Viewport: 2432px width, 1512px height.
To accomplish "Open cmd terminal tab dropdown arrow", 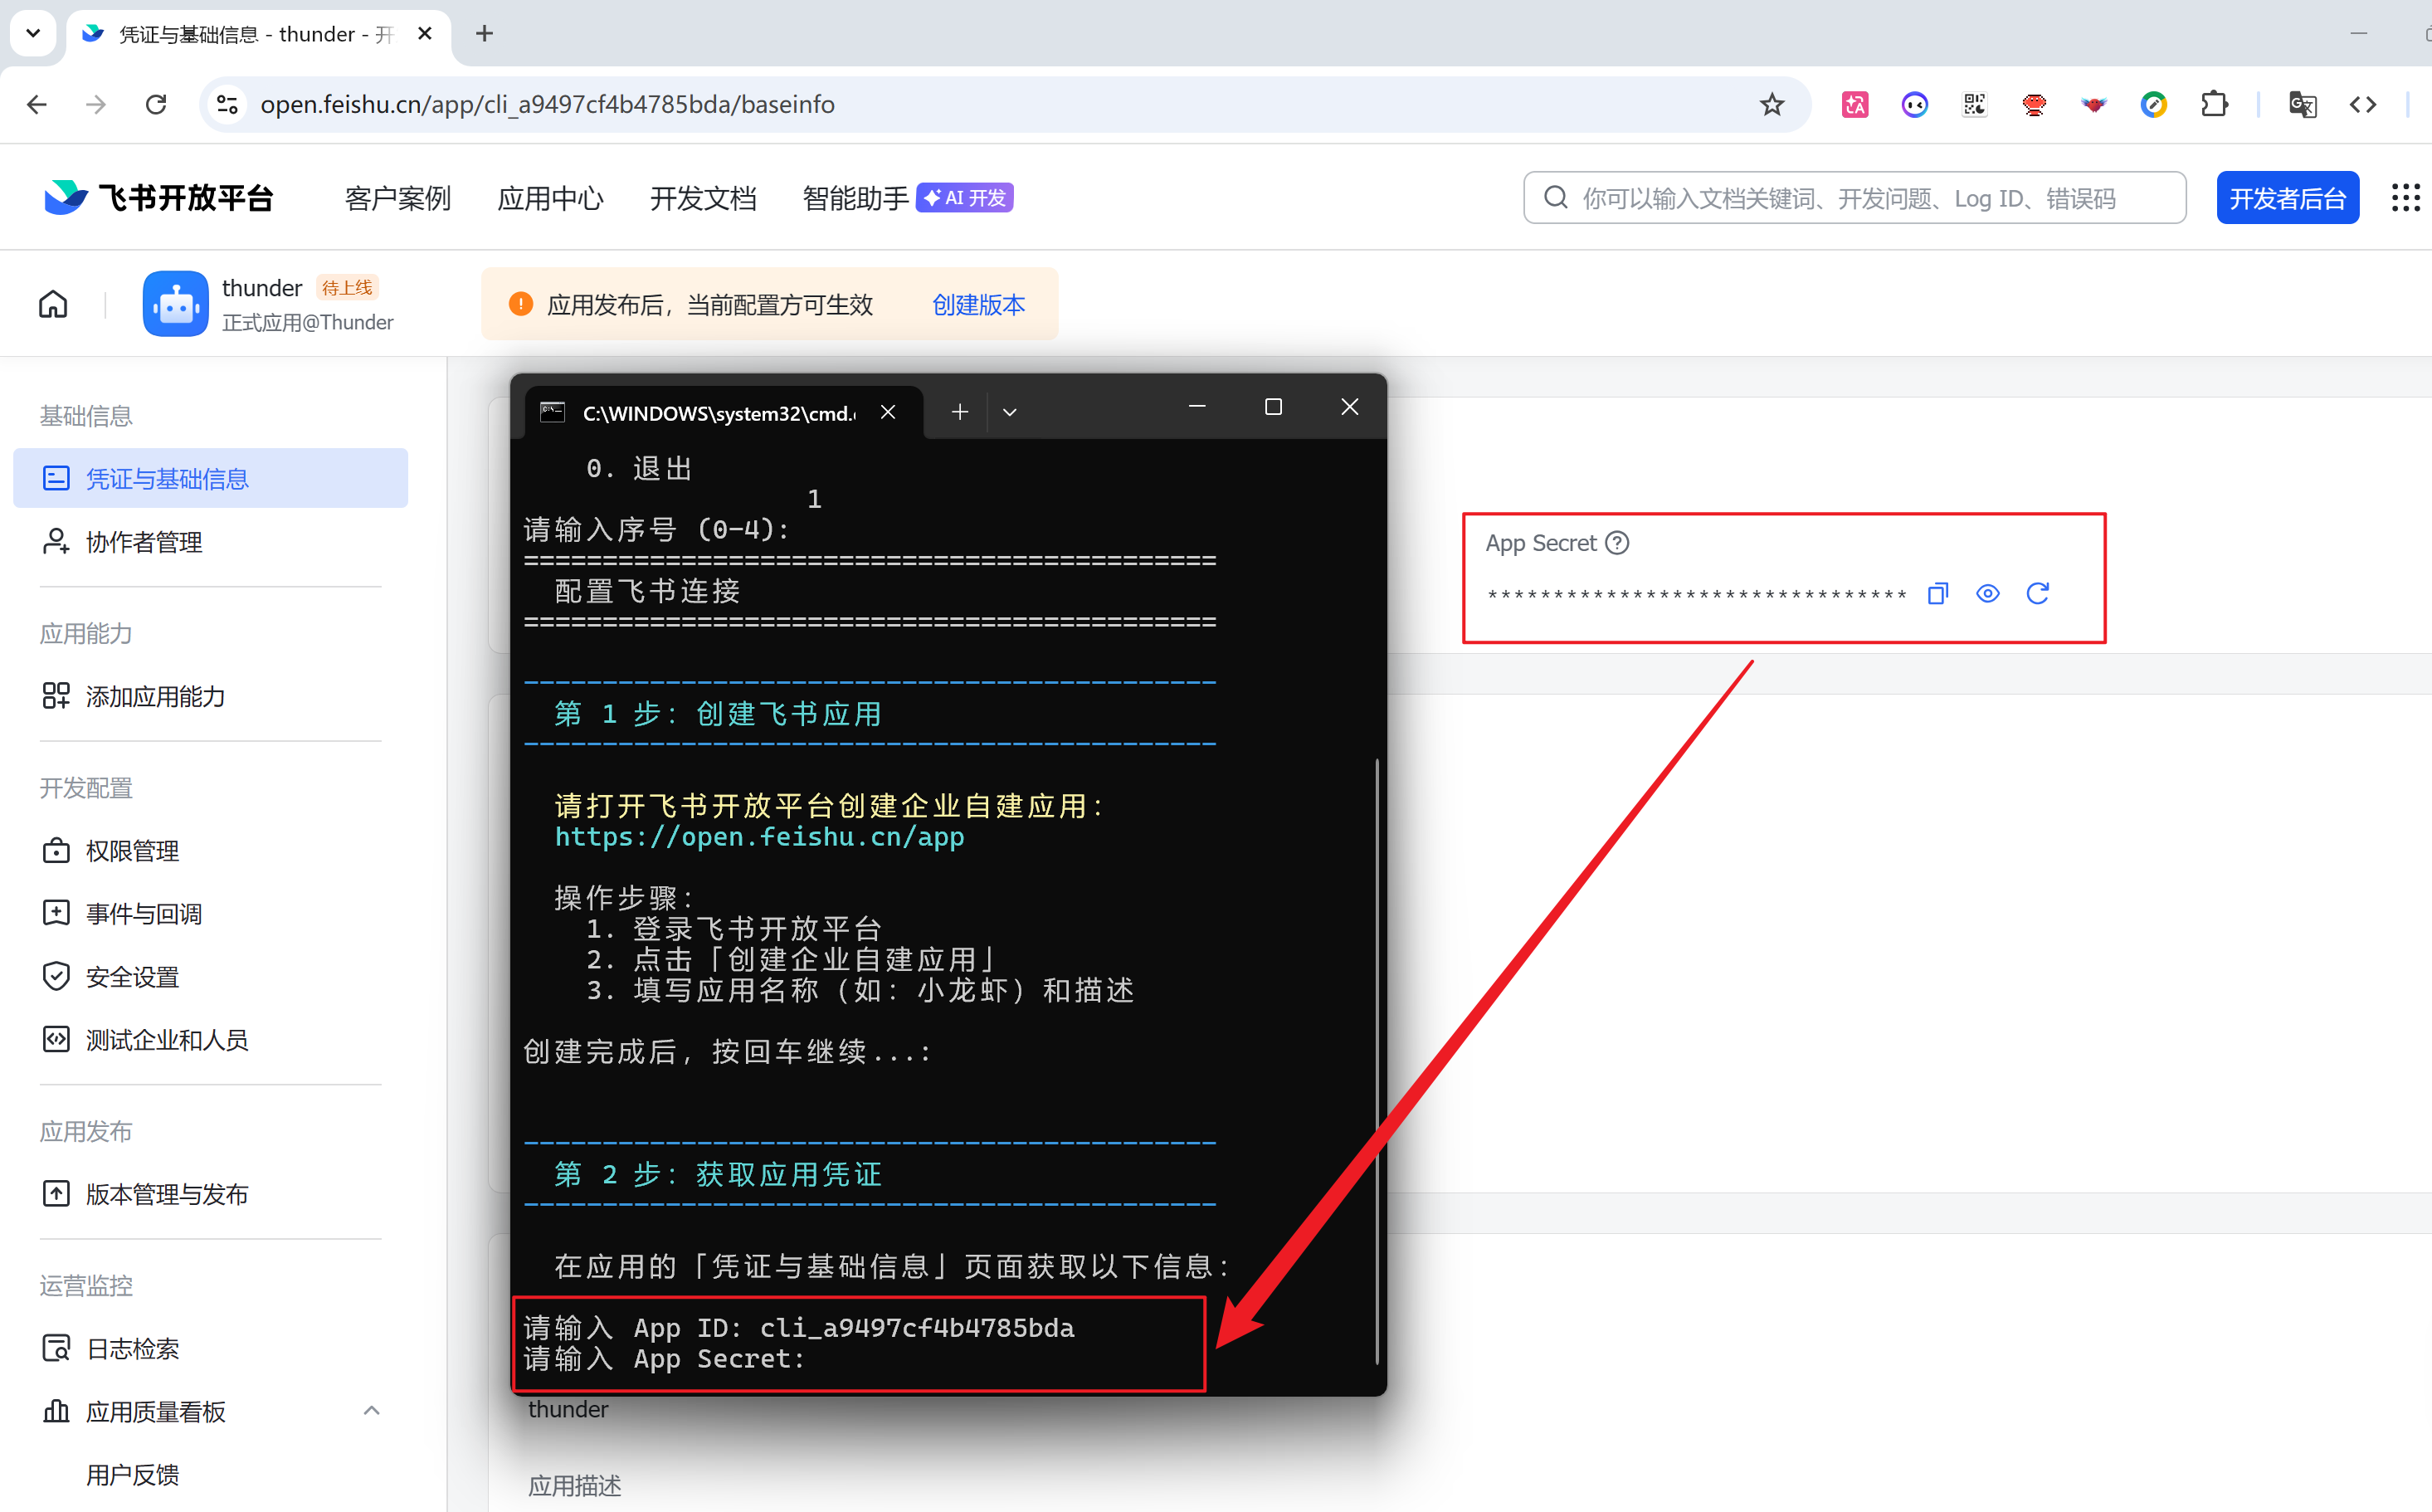I will pos(1010,412).
